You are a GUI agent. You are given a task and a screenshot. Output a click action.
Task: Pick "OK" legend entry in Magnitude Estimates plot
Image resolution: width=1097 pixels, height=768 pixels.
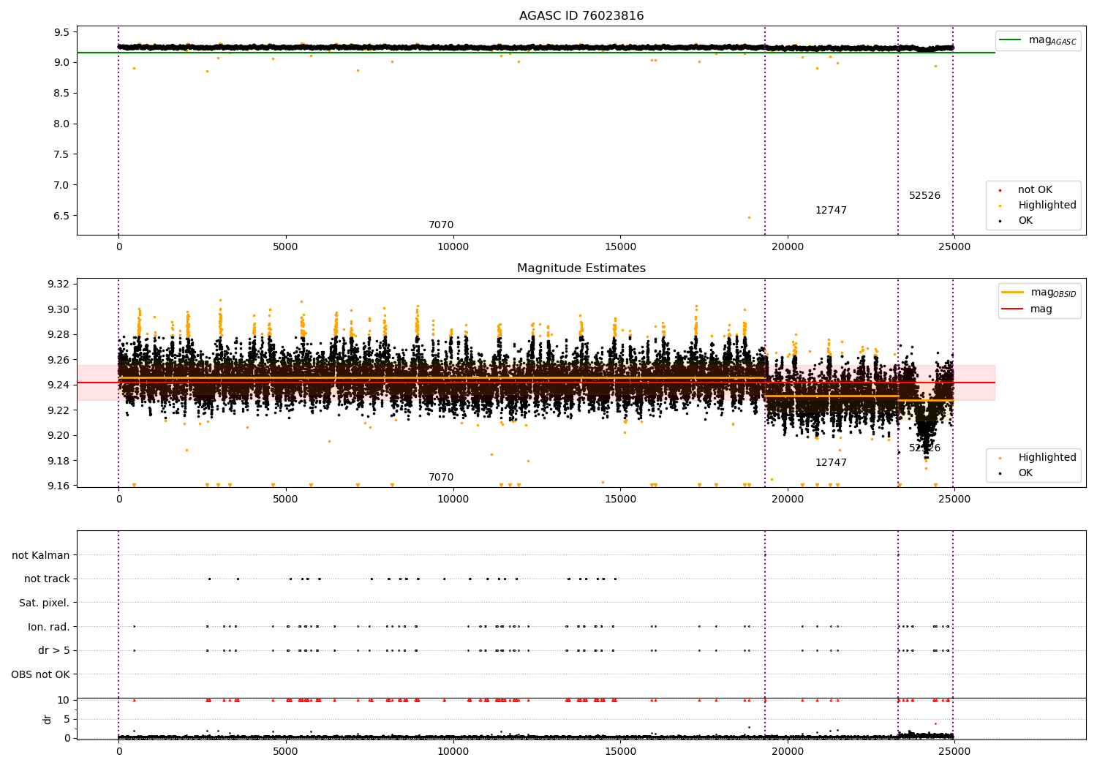coord(1017,473)
